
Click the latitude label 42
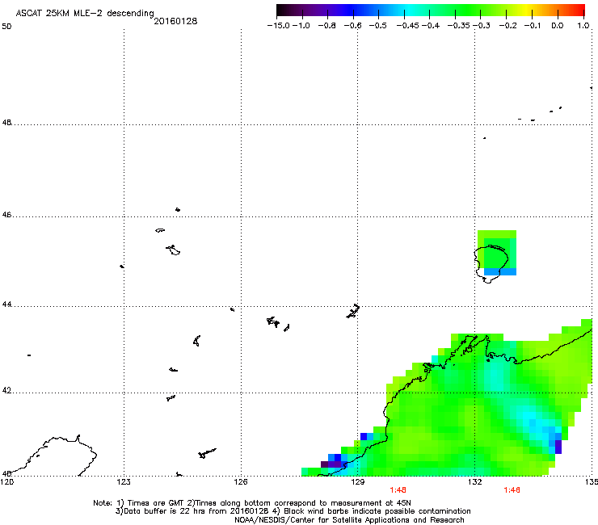(6, 390)
